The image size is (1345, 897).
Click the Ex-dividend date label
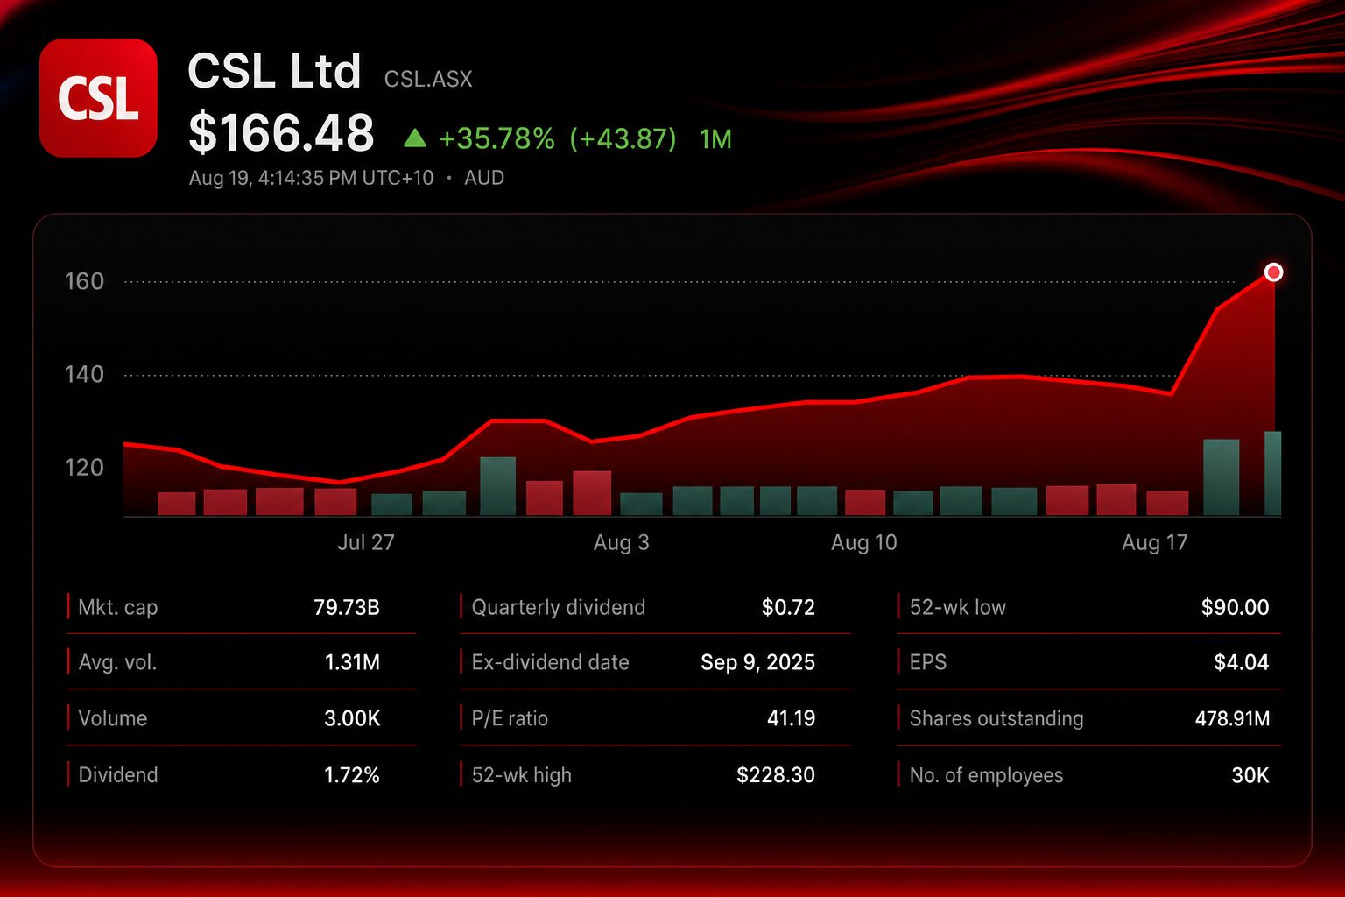(x=551, y=662)
